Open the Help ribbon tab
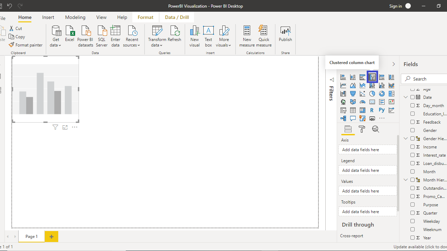Screen dimensions: 447x251 click(x=122, y=17)
